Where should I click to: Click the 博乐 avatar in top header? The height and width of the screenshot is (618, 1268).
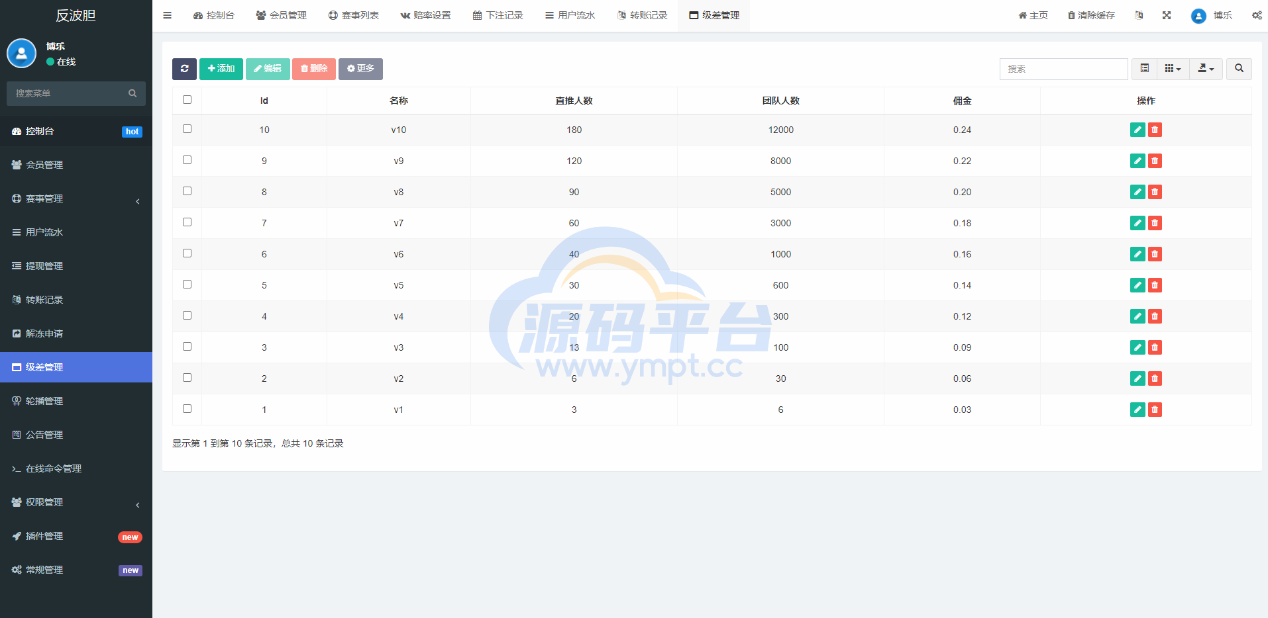tap(1198, 16)
